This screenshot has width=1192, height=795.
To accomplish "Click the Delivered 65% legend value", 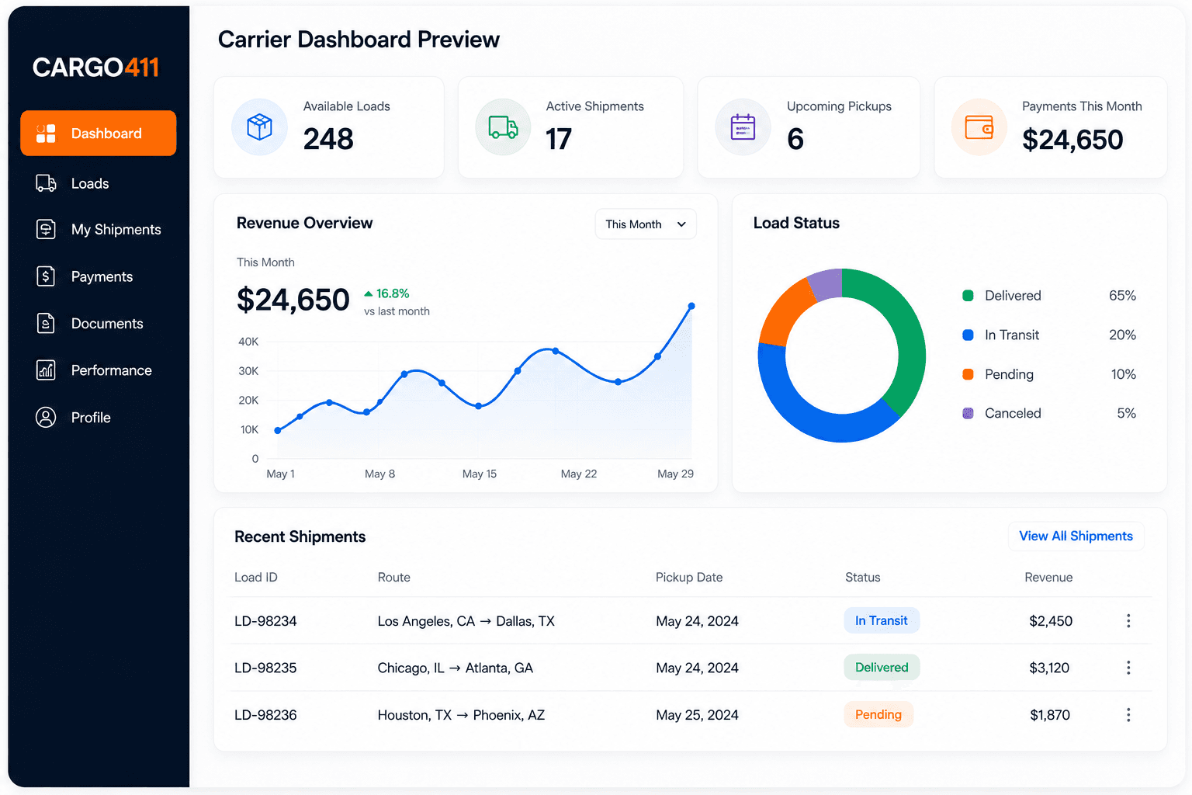I will tap(1122, 296).
